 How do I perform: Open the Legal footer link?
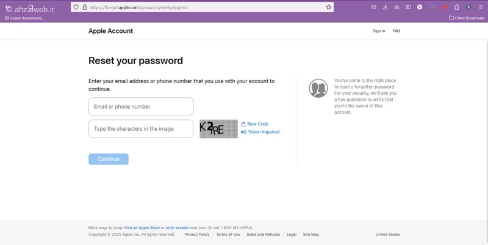tap(292, 235)
